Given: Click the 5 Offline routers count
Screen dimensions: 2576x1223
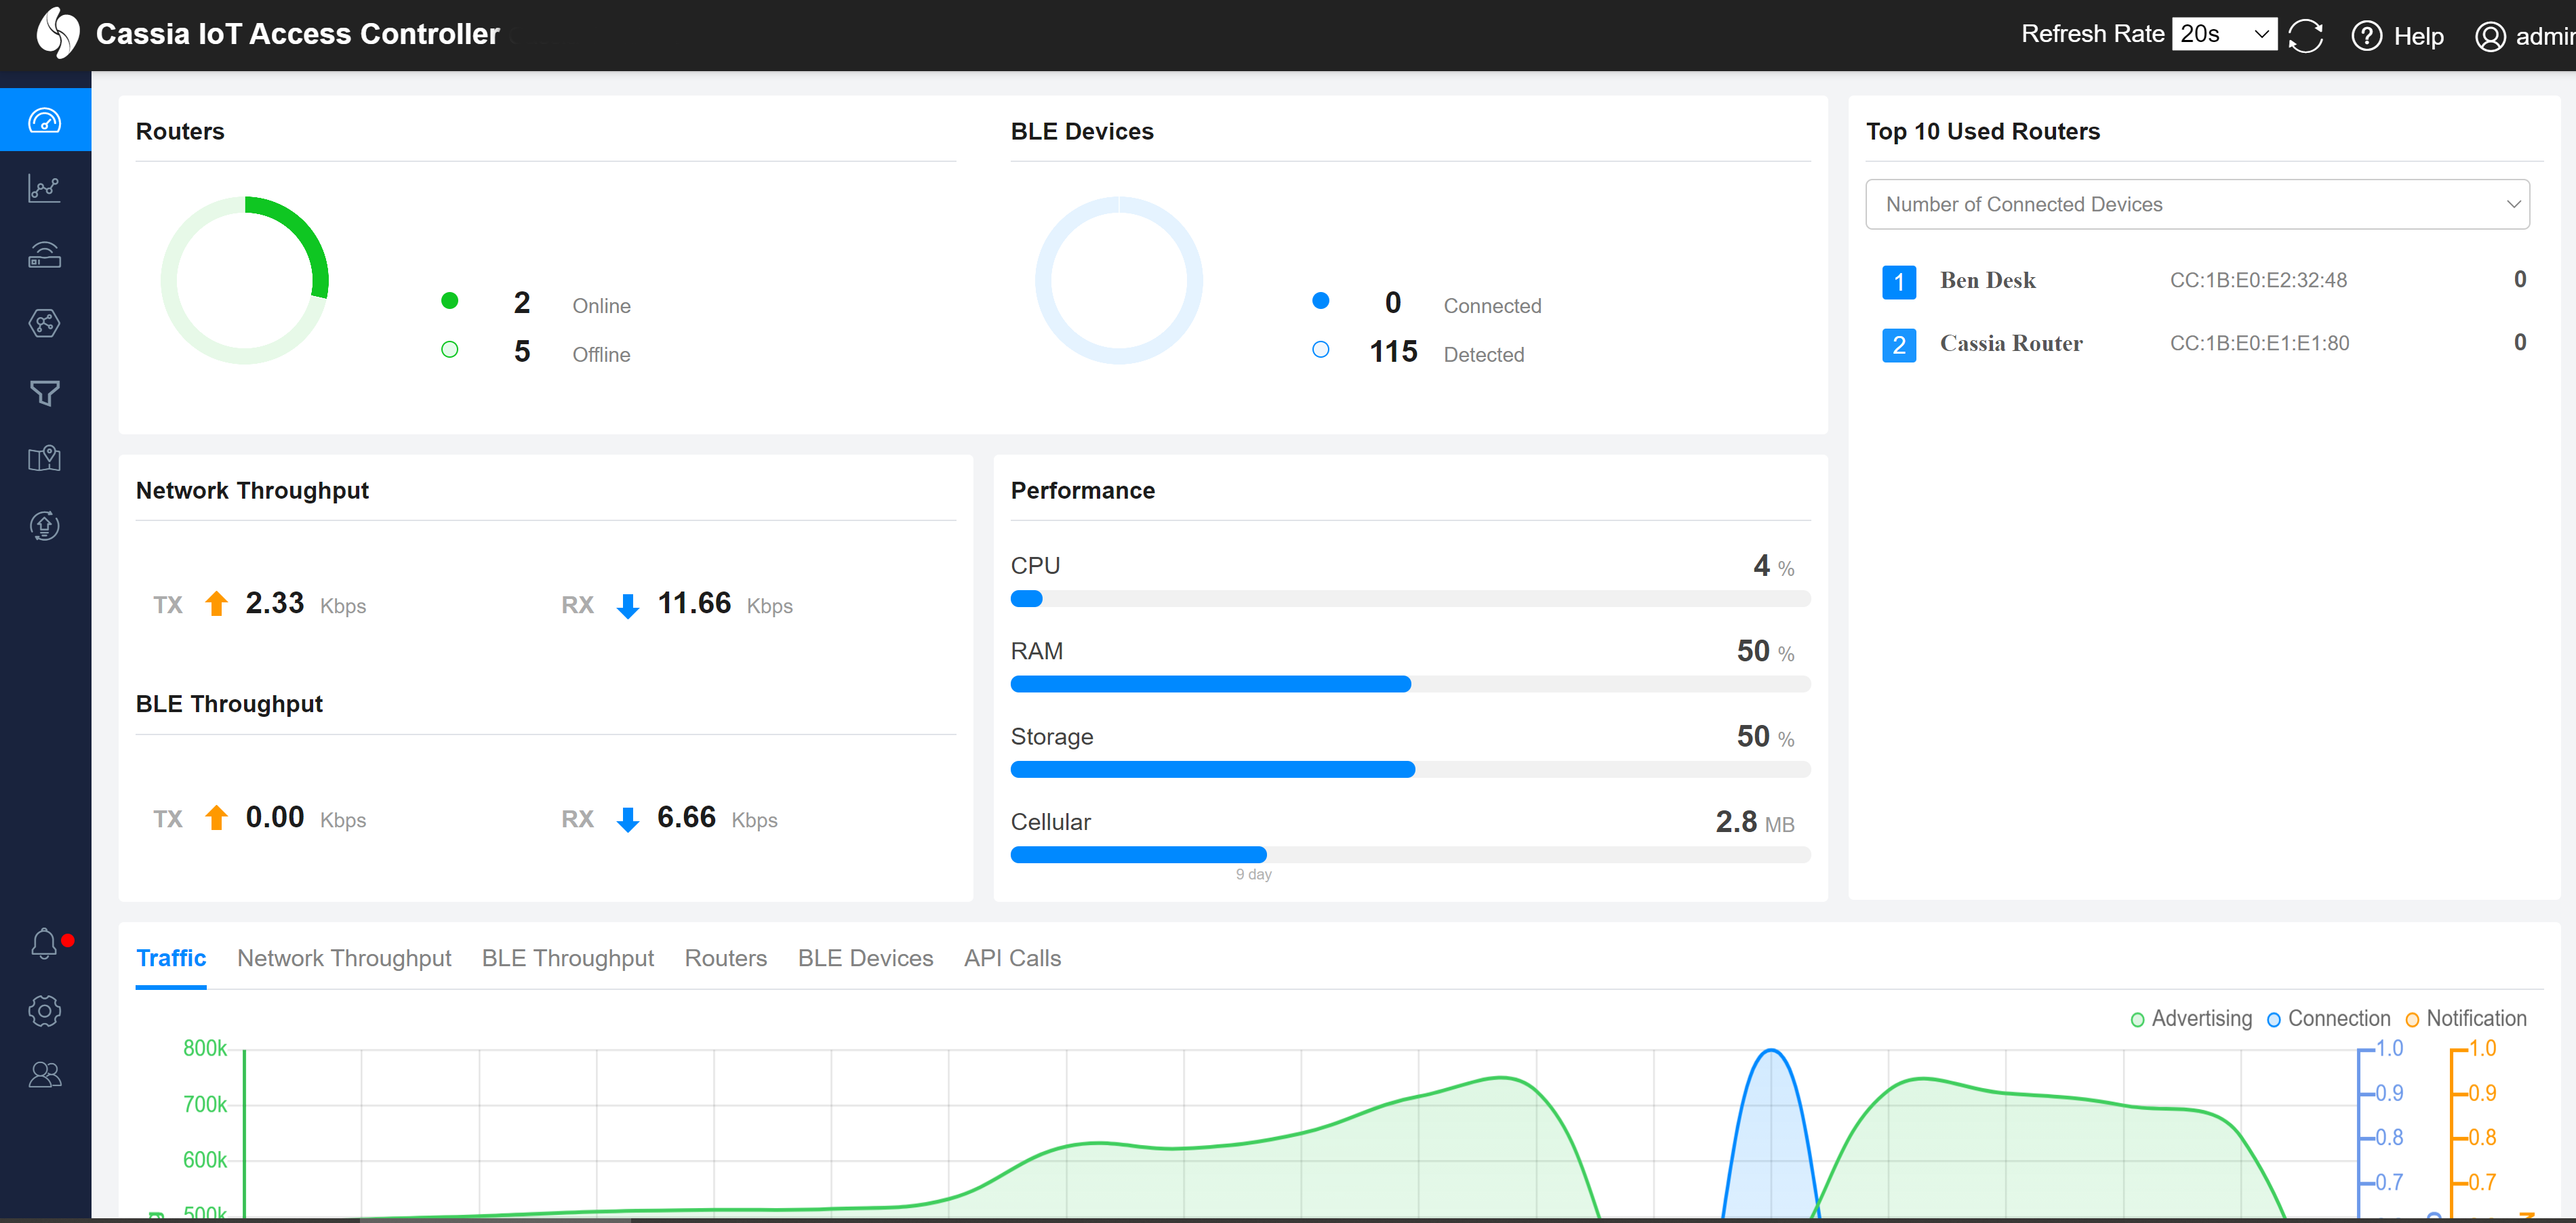Looking at the screenshot, I should point(522,352).
